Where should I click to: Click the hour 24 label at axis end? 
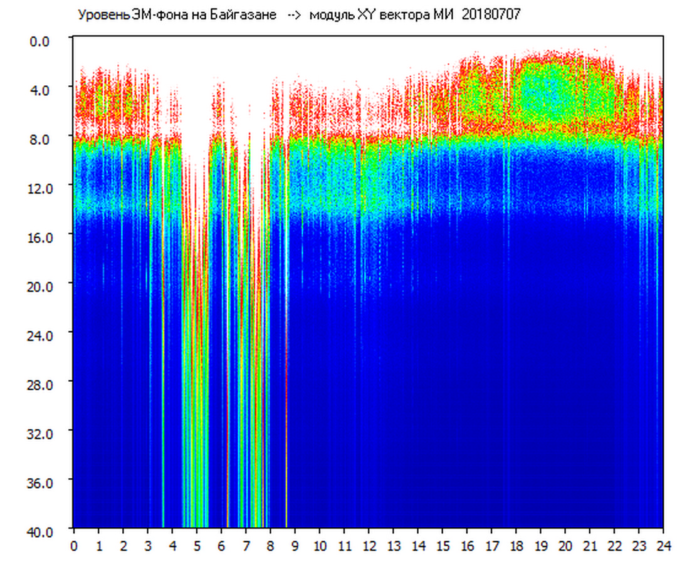663,545
